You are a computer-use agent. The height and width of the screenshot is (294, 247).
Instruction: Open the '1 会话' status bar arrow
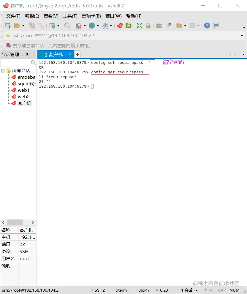[197, 290]
